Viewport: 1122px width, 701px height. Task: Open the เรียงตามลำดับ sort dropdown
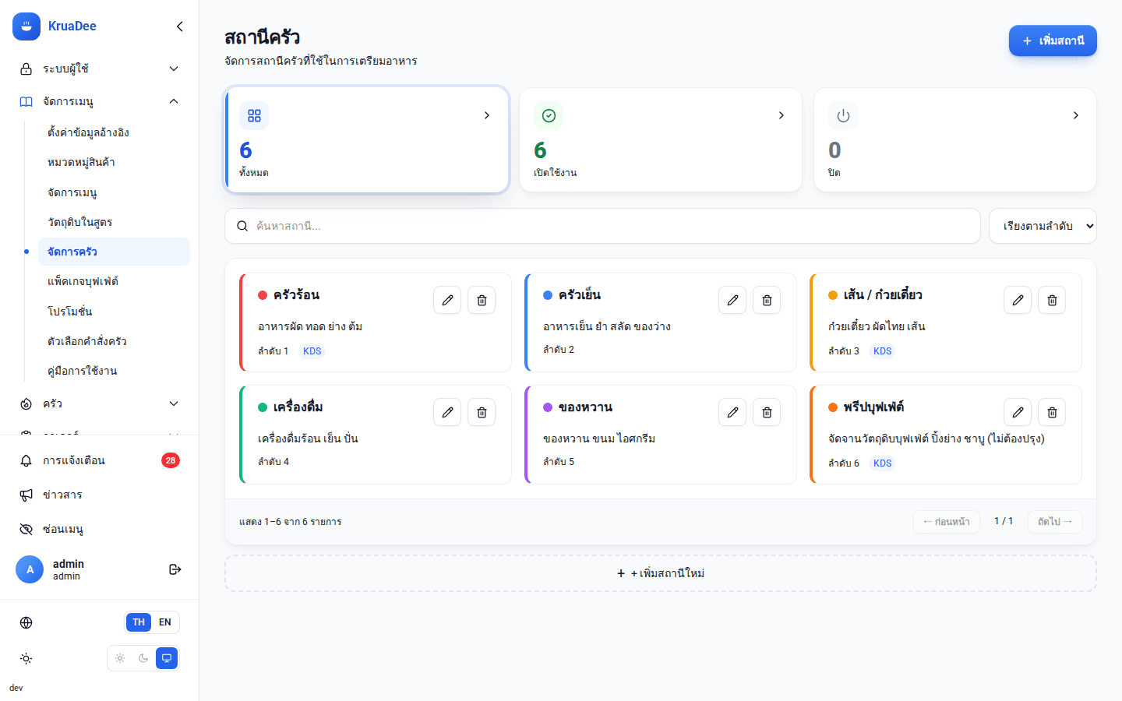[x=1043, y=226]
